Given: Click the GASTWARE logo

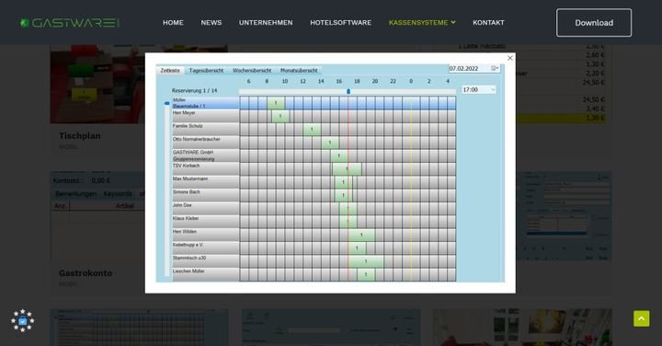Looking at the screenshot, I should (70, 23).
